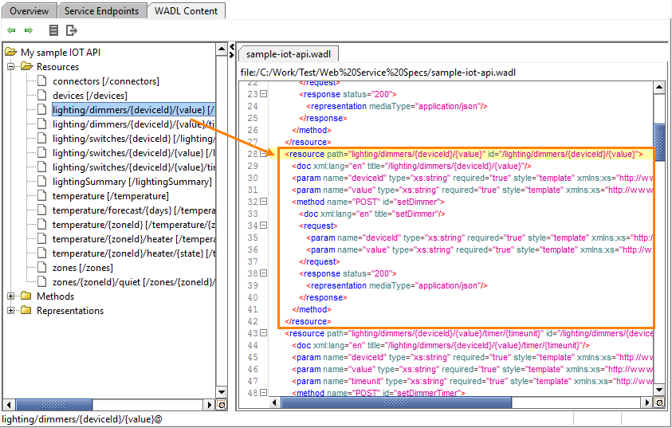Select the sample-iot-api.wadl document tab

[289, 54]
